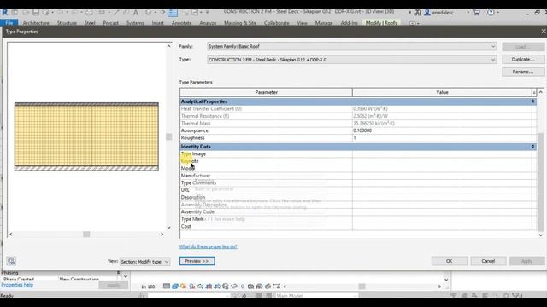Open the File tab

(9, 23)
